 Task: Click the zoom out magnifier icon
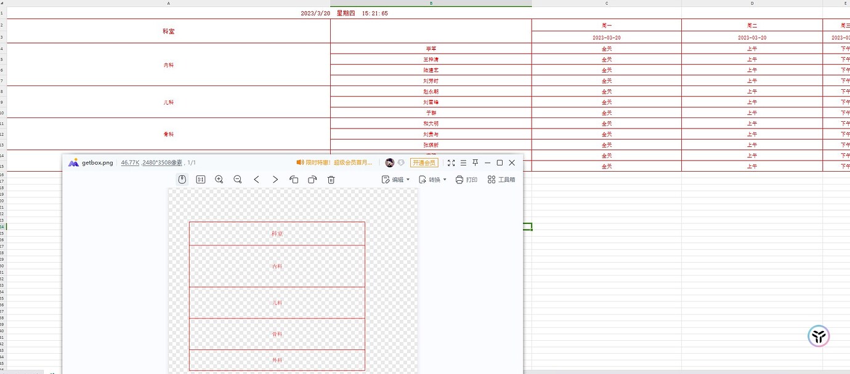(x=238, y=180)
